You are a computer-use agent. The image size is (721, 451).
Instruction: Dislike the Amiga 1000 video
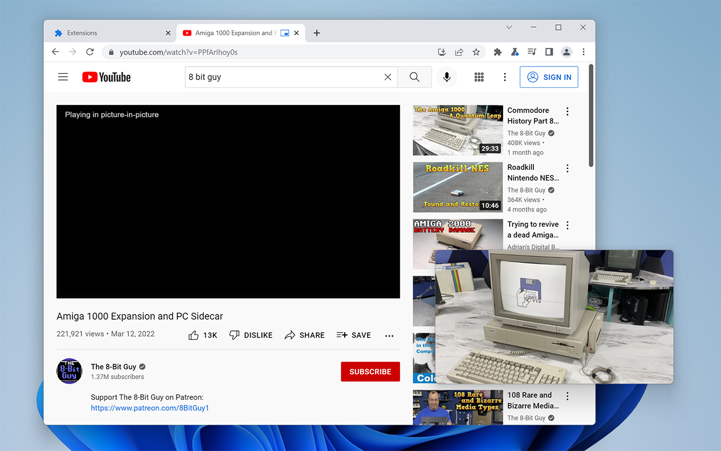coord(233,335)
